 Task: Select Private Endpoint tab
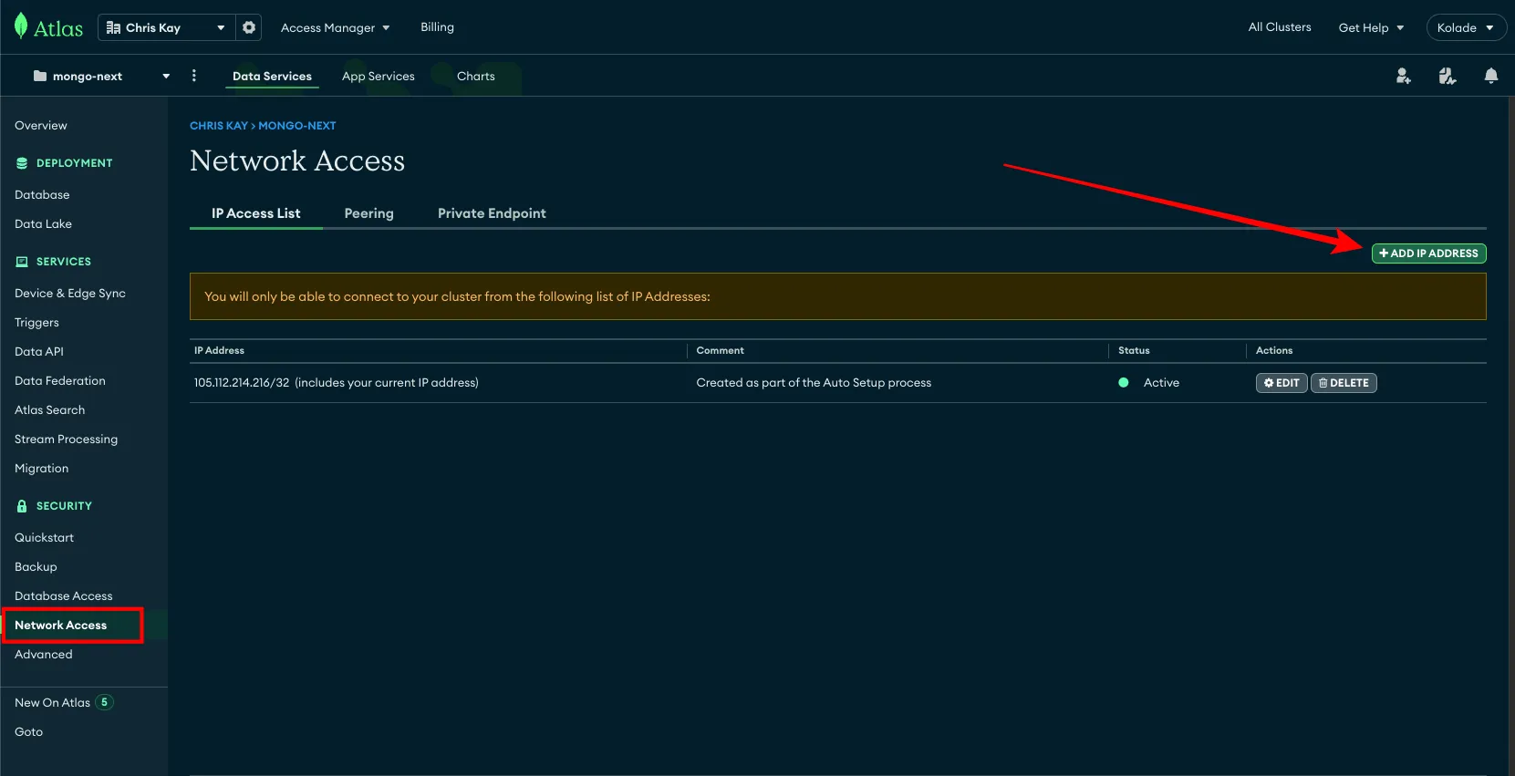tap(492, 213)
